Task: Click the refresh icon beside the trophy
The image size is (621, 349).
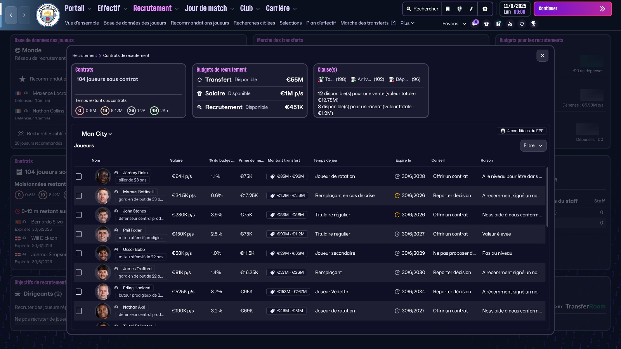Action: click(521, 23)
